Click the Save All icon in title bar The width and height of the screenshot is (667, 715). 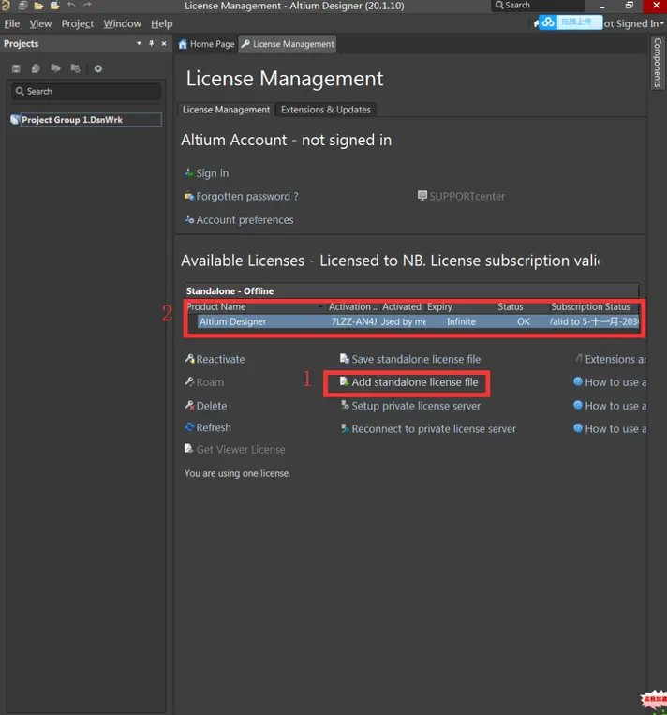tap(22, 6)
